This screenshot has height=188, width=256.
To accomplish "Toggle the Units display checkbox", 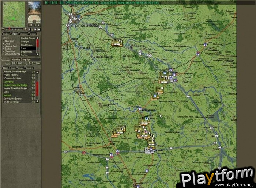I will 4,44.
